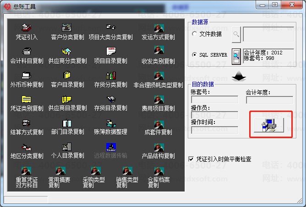Click the 发运方式复制 icon
Screen dimensions: 306x207
coord(159,28)
